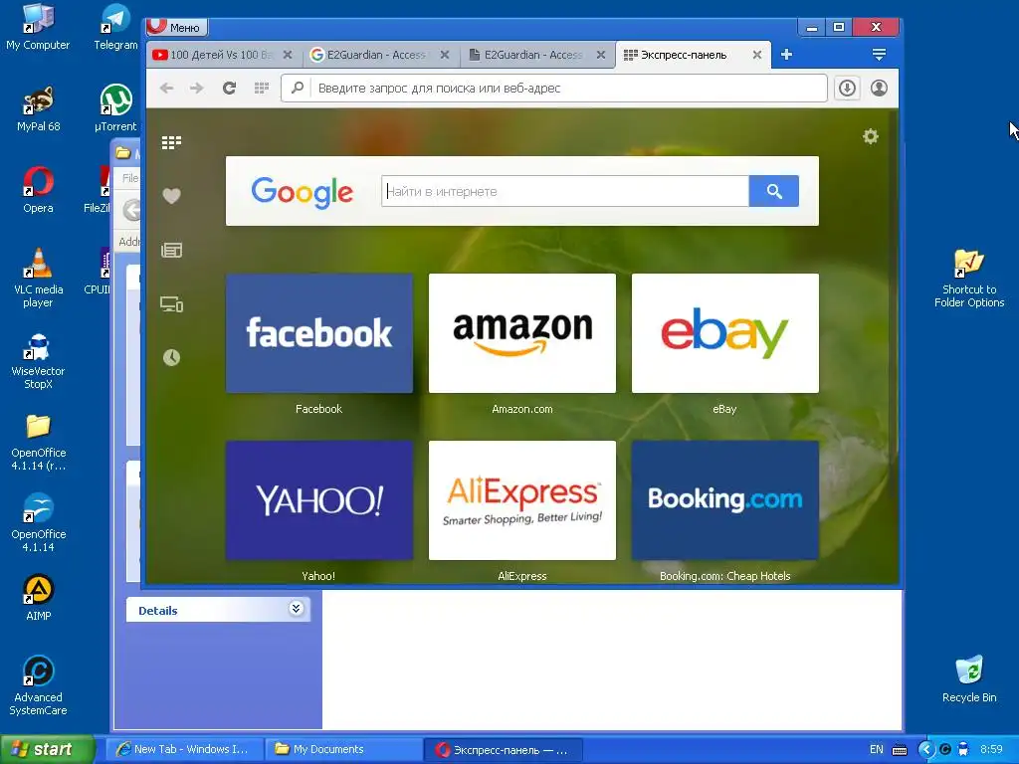This screenshot has width=1019, height=764.
Task: Select My Computer desktop icon
Action: (x=38, y=27)
